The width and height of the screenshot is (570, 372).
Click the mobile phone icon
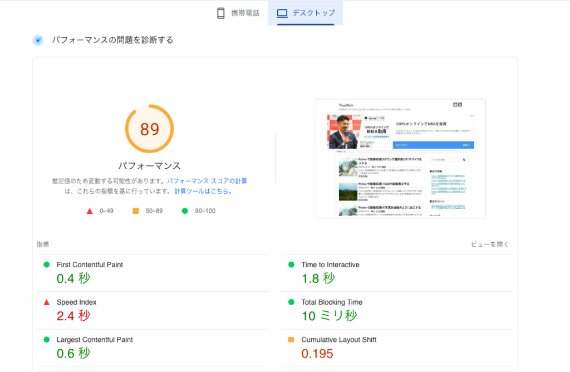click(221, 13)
